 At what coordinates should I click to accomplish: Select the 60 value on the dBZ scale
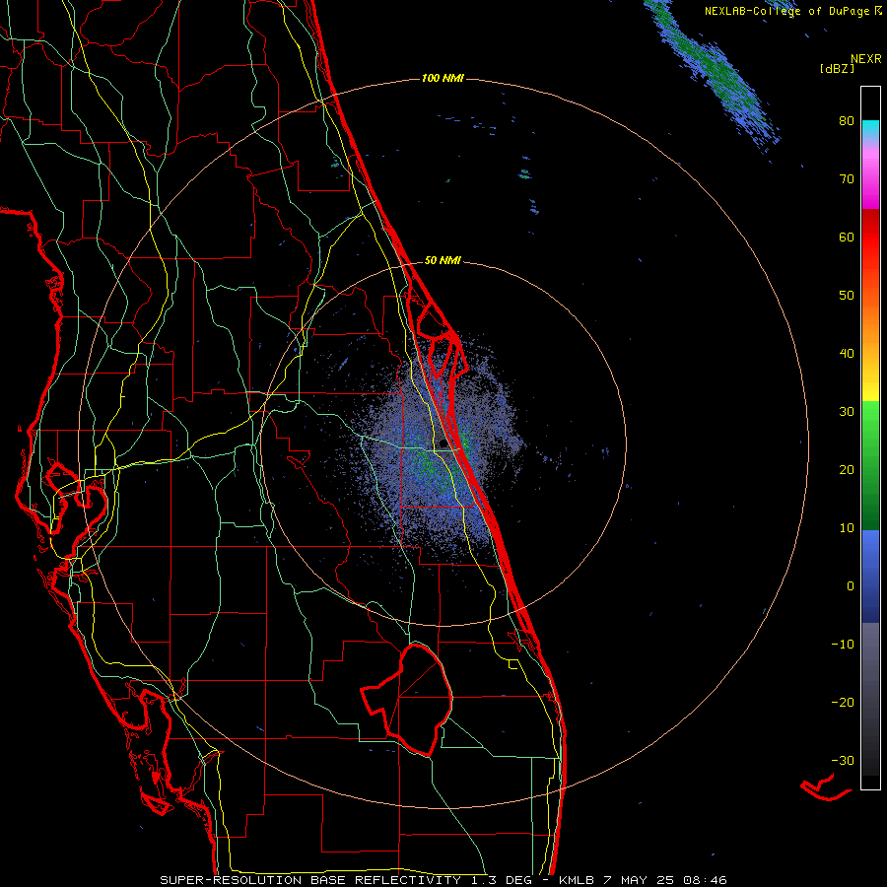[847, 237]
